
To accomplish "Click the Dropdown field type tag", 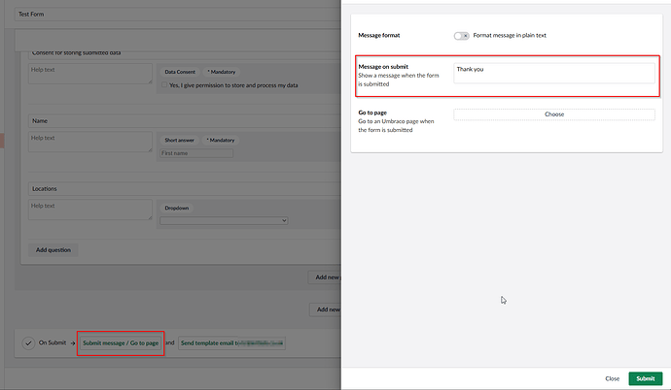I will 176,208.
